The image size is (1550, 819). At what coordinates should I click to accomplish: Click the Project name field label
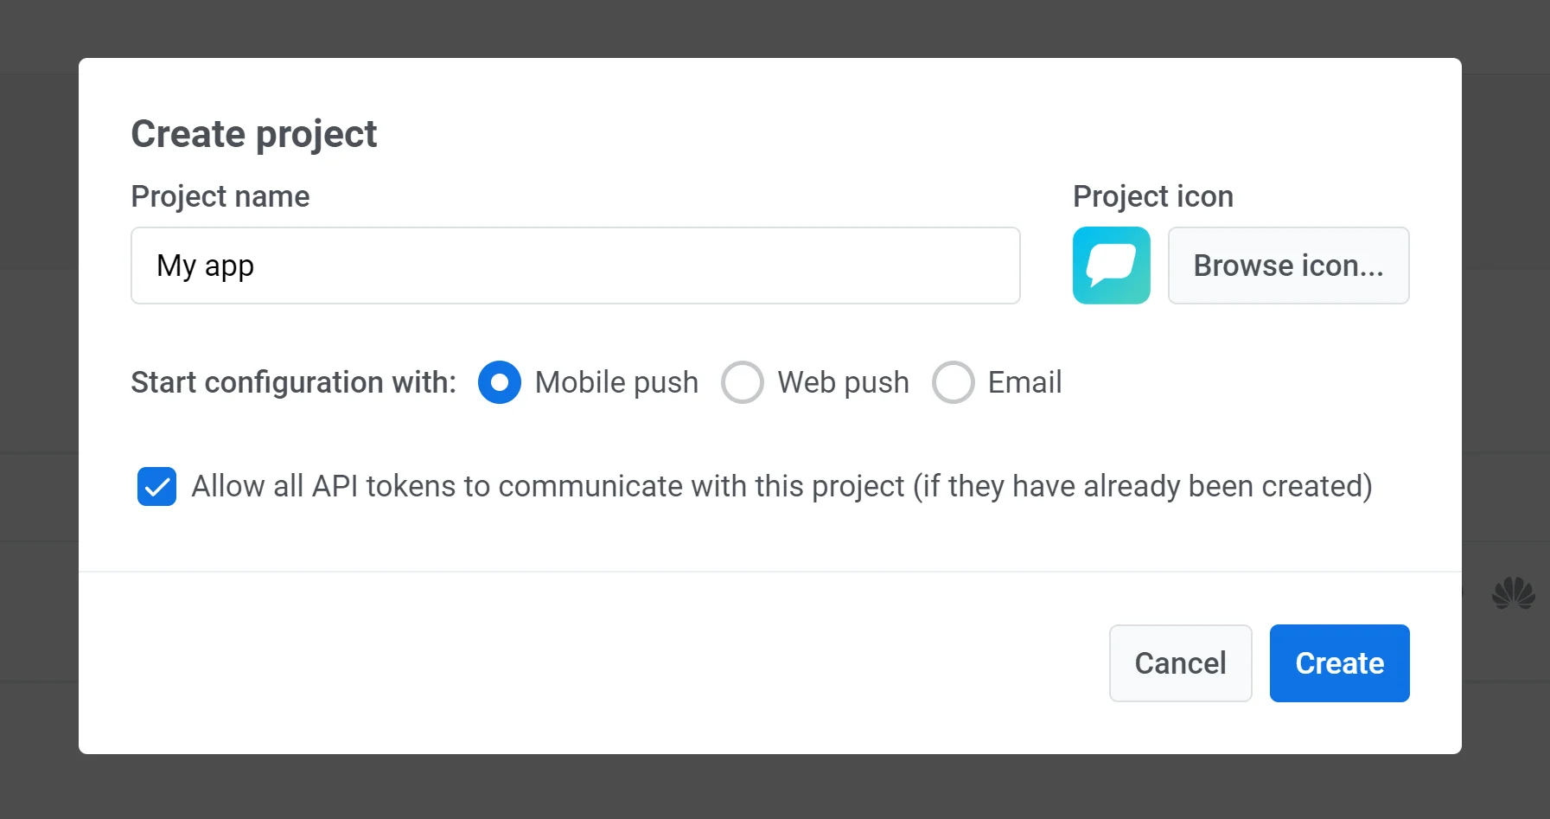220,196
